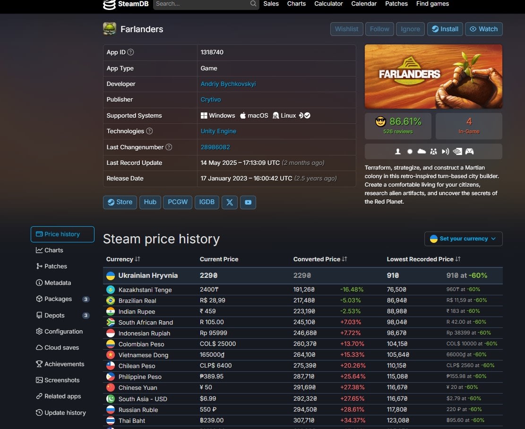Select the Price history sidebar tab

pos(62,234)
